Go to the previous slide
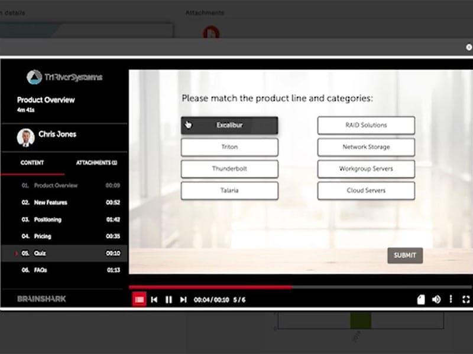Screen dimensions: 473x354 (154, 300)
